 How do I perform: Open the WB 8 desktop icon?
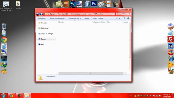point(4,46)
